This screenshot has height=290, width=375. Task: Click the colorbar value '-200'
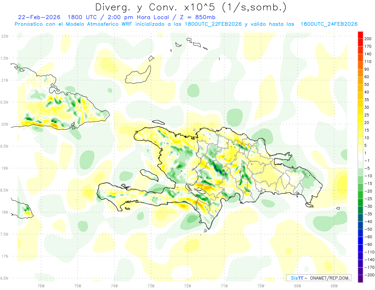pos(370,275)
